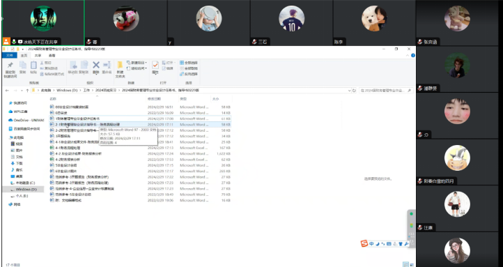
Task: Click Edit (编辑) in the Open group
Action: tap(168, 68)
